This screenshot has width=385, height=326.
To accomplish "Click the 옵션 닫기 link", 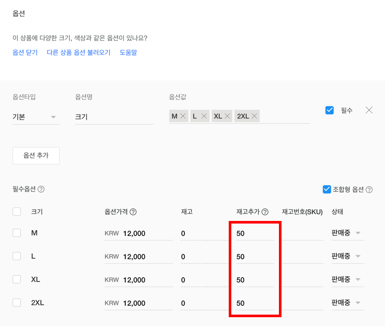I will pos(25,52).
